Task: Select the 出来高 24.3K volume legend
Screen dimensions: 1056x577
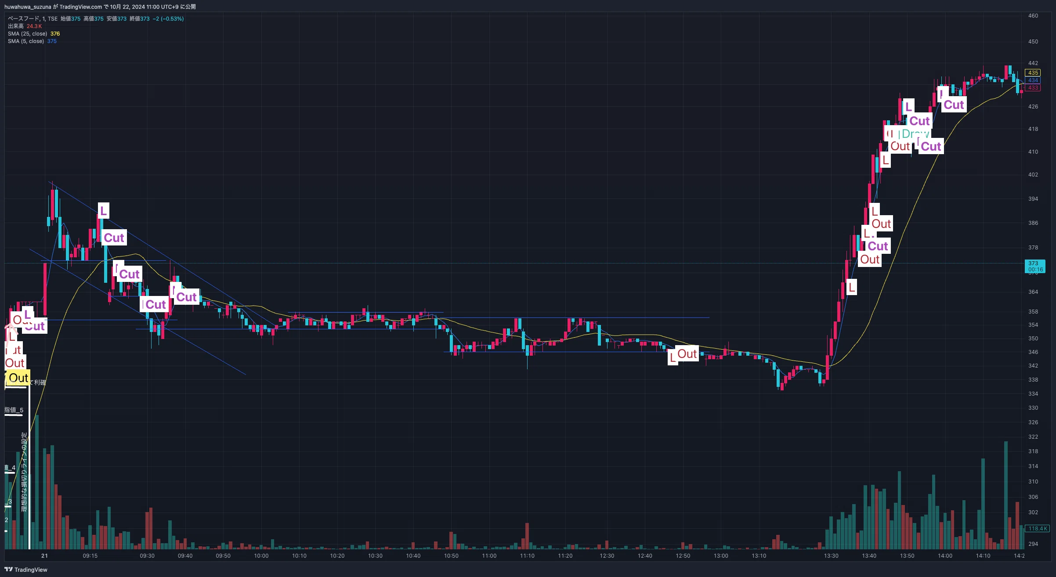Action: (x=25, y=26)
